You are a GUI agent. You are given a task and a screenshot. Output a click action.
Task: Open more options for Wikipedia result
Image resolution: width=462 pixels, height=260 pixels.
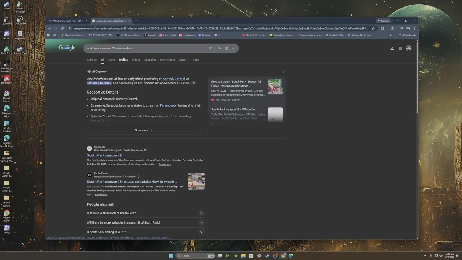pos(149,150)
